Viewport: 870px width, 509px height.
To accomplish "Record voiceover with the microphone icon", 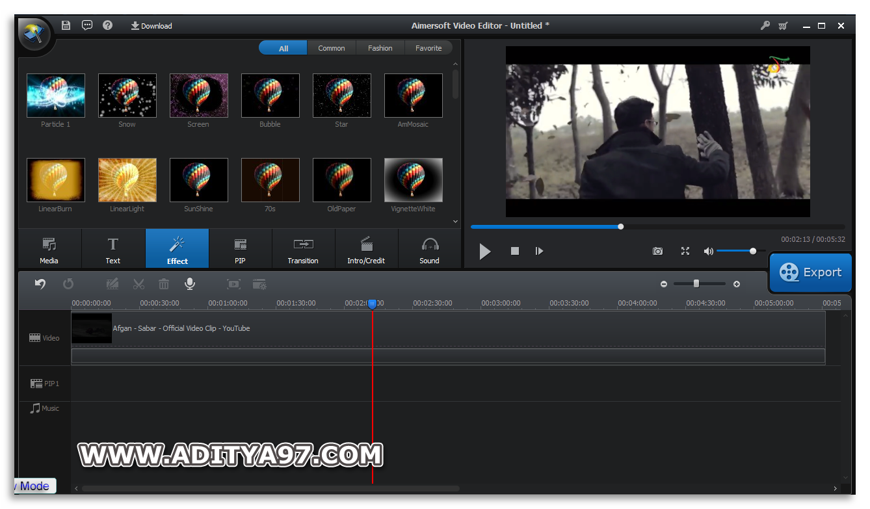I will click(x=190, y=284).
